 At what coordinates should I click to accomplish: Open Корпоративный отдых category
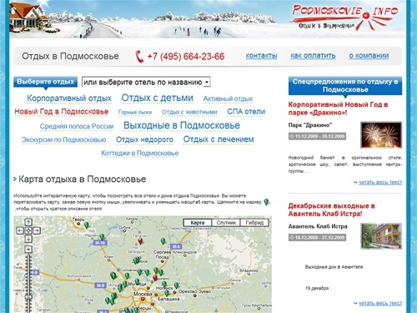click(x=69, y=98)
